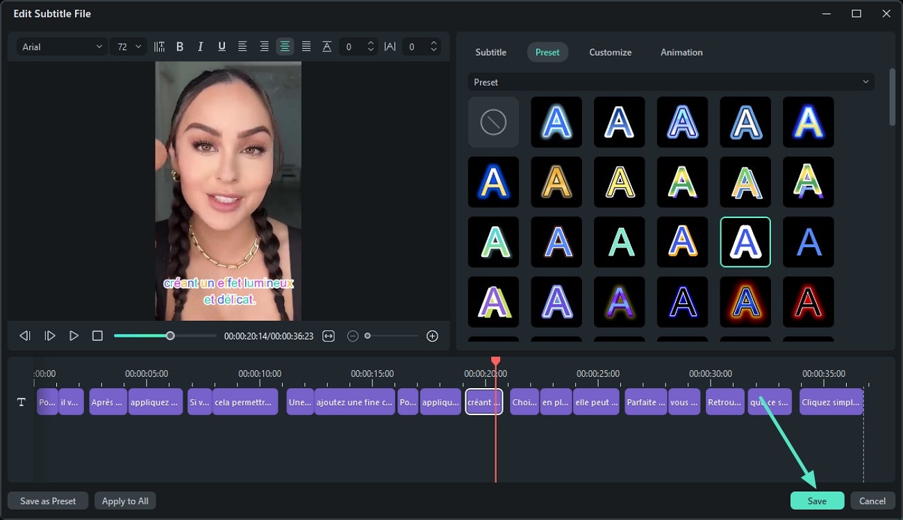Toggle underline text formatting
This screenshot has width=903, height=520.
click(222, 47)
